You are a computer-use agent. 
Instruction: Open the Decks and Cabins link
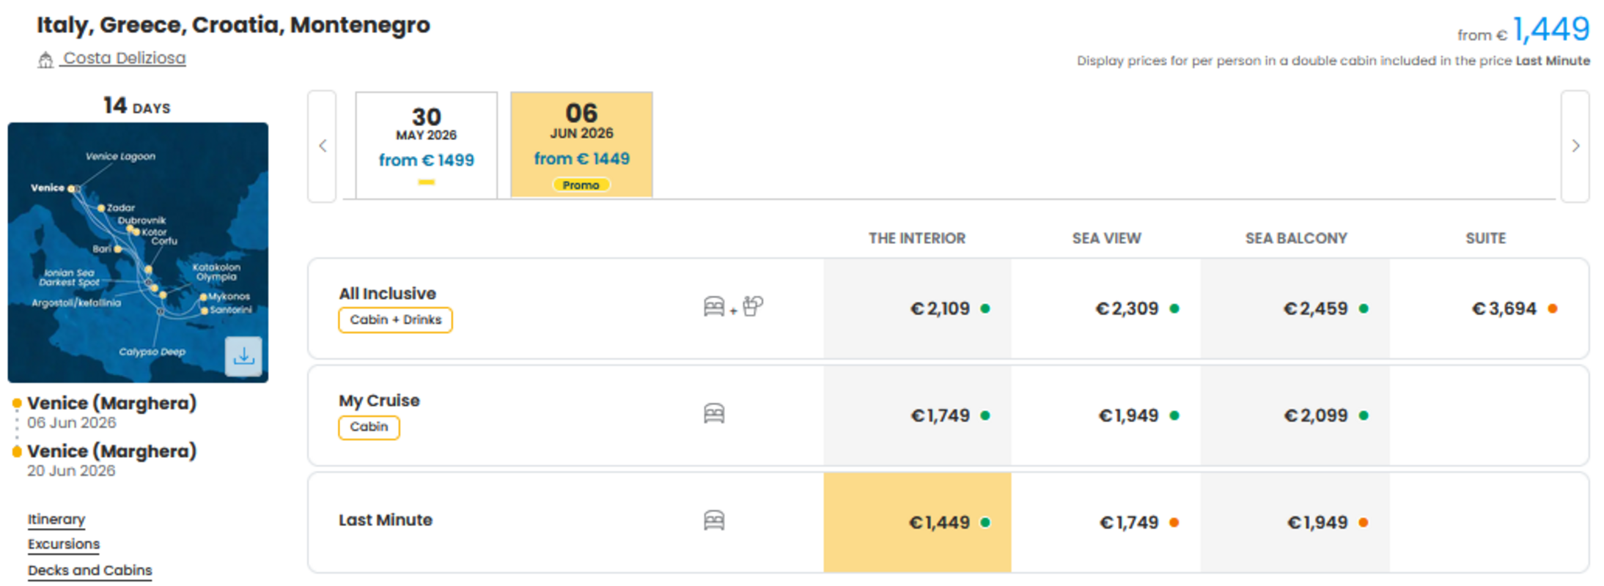[x=90, y=571]
